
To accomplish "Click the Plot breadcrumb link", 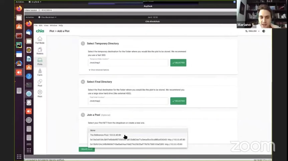I will [52, 31].
